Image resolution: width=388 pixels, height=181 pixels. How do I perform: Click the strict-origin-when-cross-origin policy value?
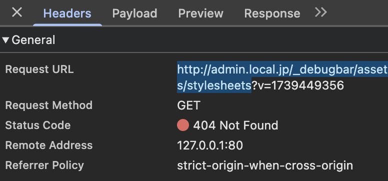click(x=265, y=165)
